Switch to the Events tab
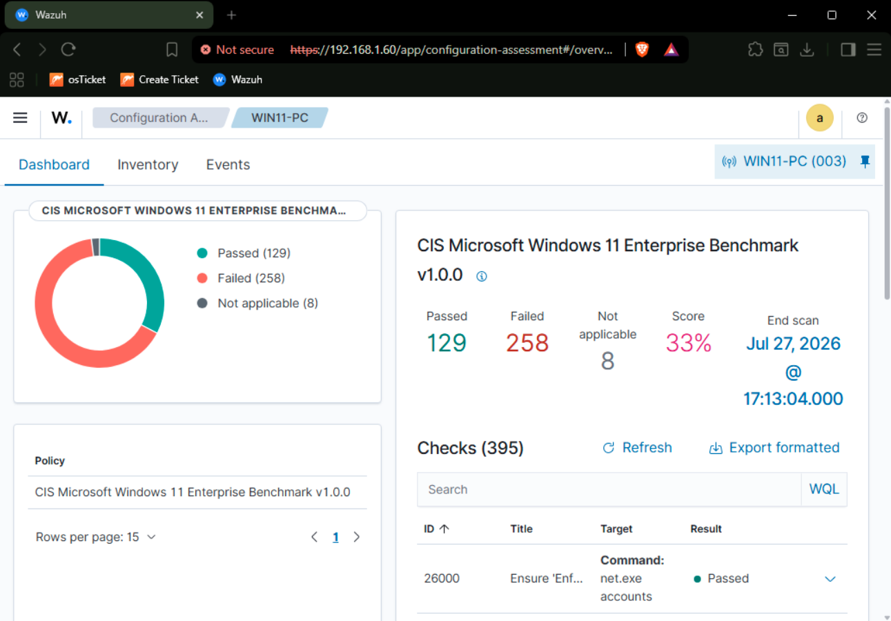This screenshot has width=891, height=621. click(x=228, y=165)
